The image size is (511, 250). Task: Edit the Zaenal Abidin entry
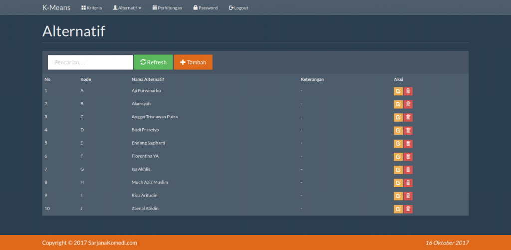pos(398,209)
